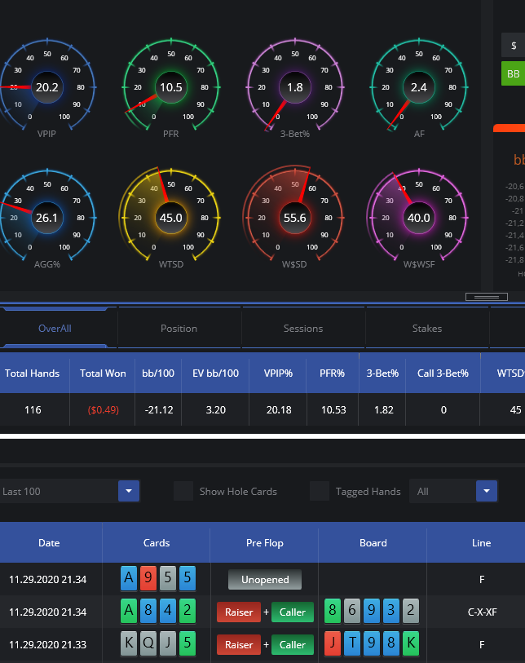Click the ($0.49) total won value

104,409
